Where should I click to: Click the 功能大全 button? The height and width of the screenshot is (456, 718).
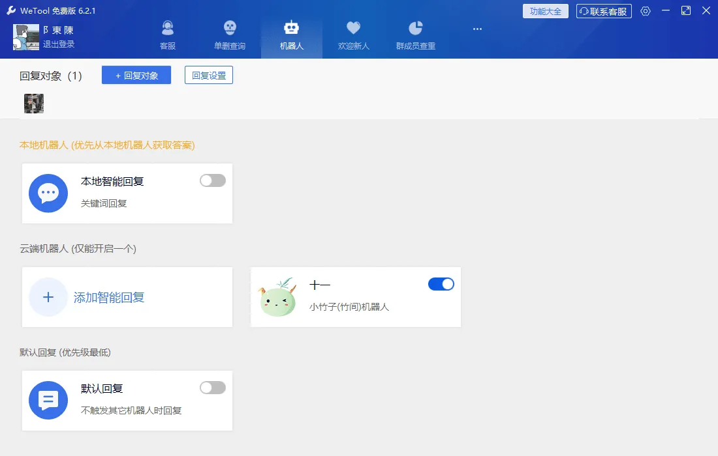click(x=545, y=10)
